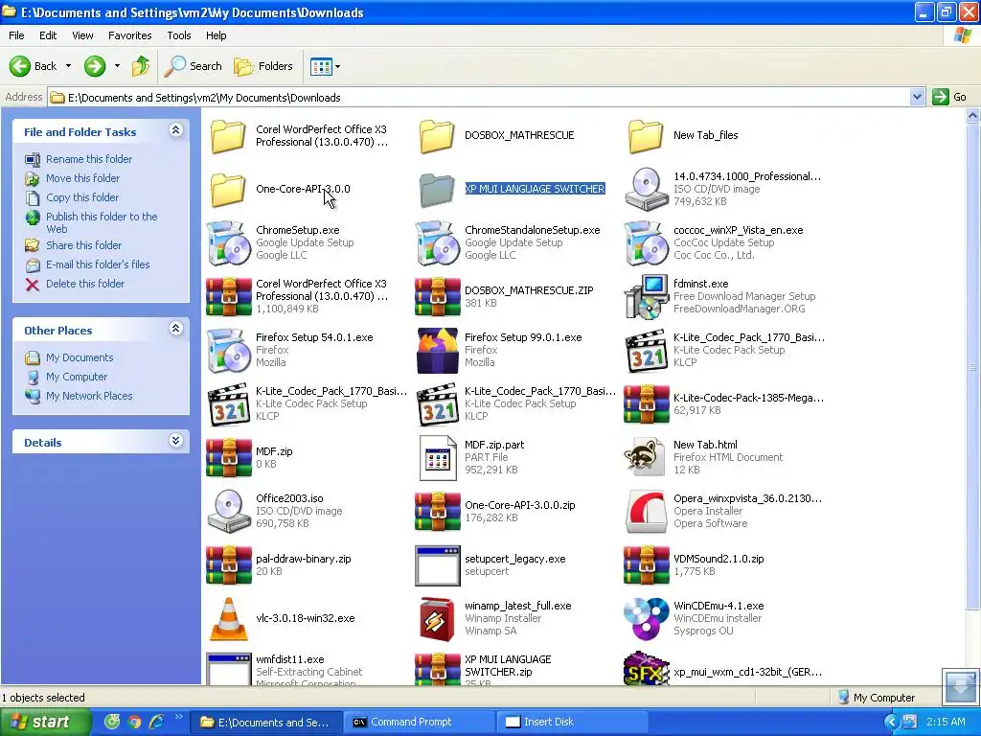Select the DOSBOX_MATHRESCUE folder icon
The image size is (981, 736).
437,136
